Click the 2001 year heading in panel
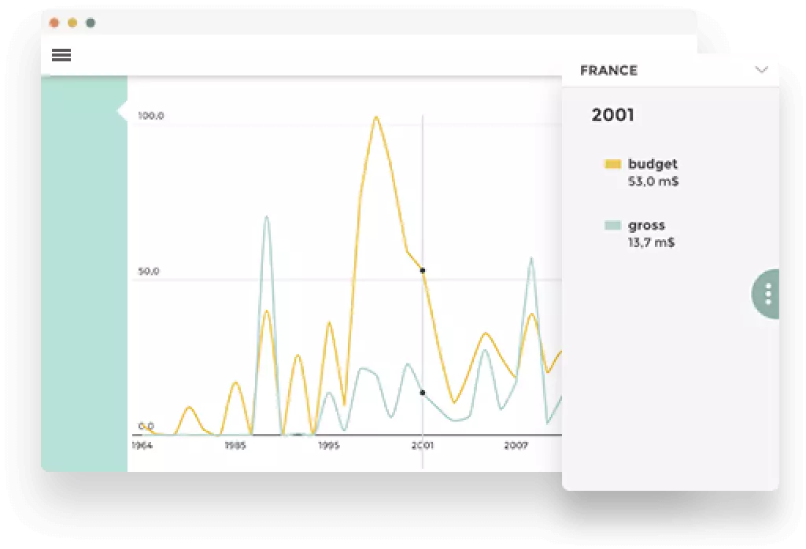This screenshot has width=806, height=549. pyautogui.click(x=612, y=115)
